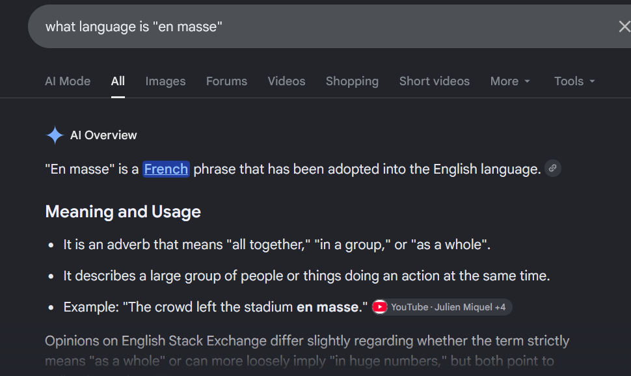Image resolution: width=631 pixels, height=376 pixels.
Task: Click the dropdown arrow beside More
Action: click(x=527, y=81)
